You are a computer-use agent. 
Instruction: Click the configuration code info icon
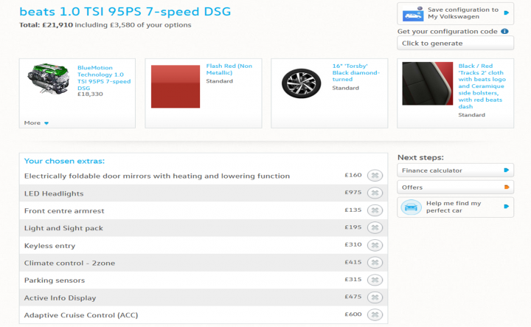504,31
